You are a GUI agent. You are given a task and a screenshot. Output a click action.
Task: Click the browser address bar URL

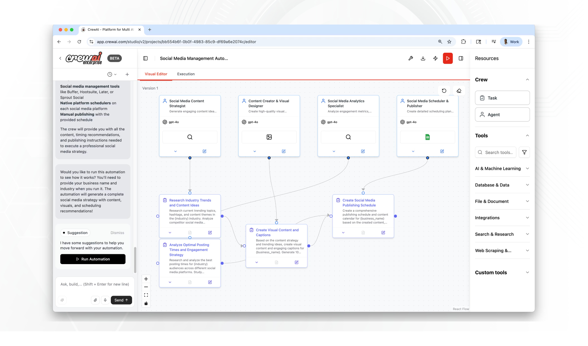[x=176, y=42]
